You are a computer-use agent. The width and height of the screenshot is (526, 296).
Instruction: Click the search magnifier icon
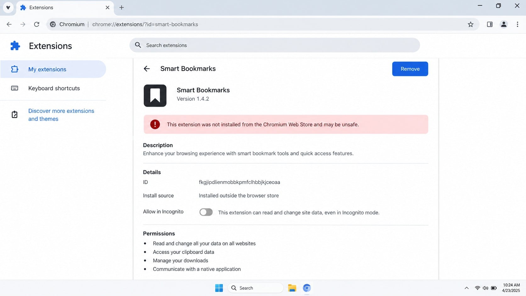pos(138,45)
